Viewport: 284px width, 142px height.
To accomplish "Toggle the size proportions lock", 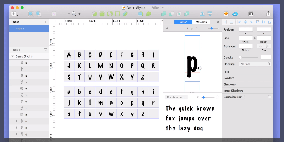I will (255, 37).
